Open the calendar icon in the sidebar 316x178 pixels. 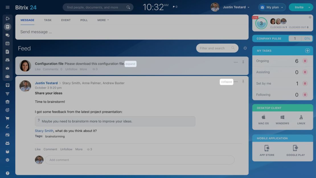pyautogui.click(x=7, y=43)
